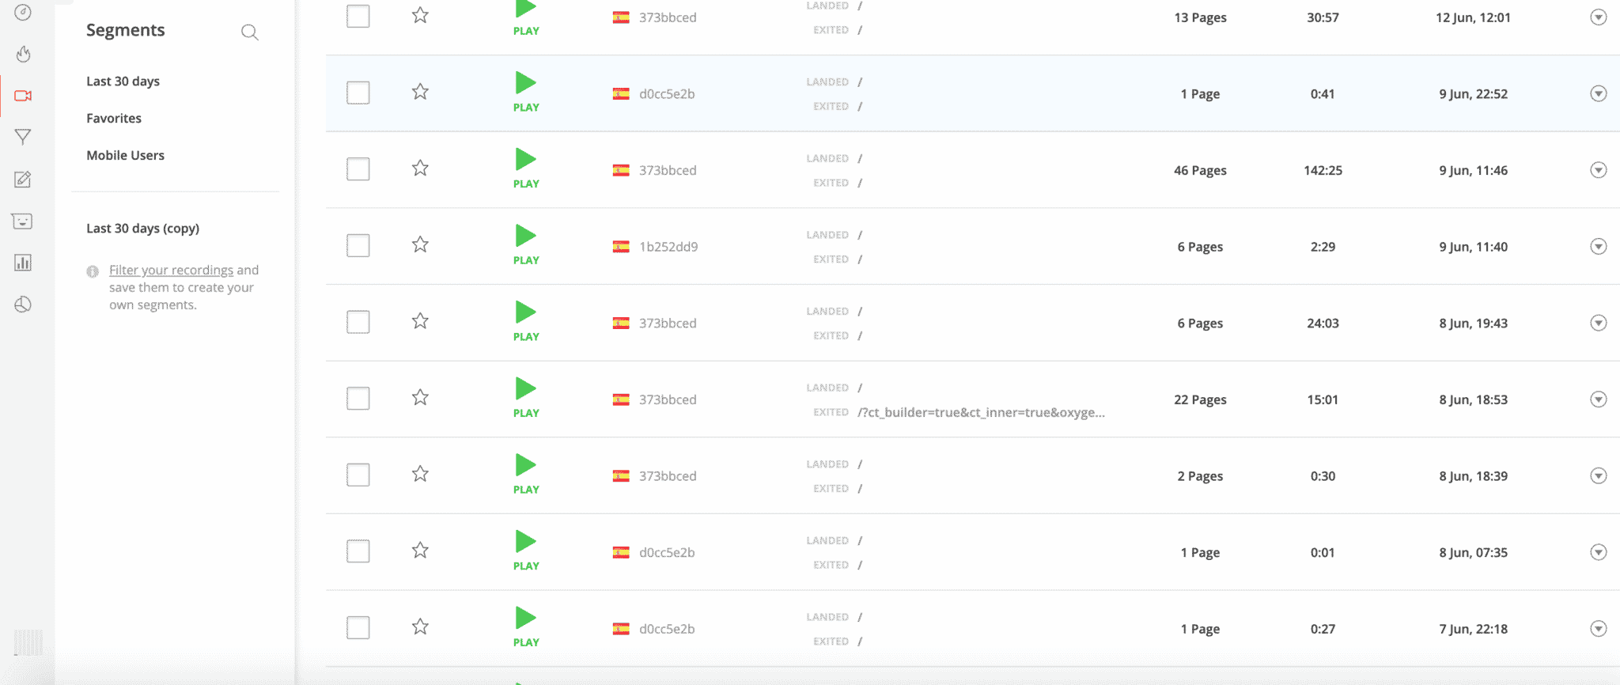Open Polls via the smiley message icon
This screenshot has width=1620, height=685.
coord(23,221)
